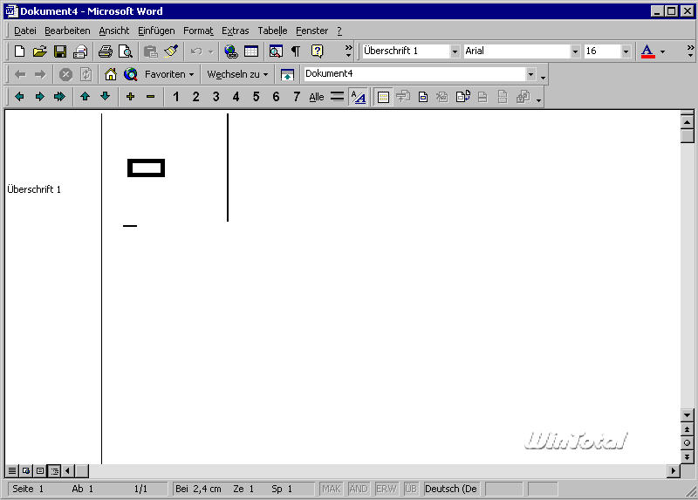Click the Format Painter brush icon

click(x=171, y=51)
